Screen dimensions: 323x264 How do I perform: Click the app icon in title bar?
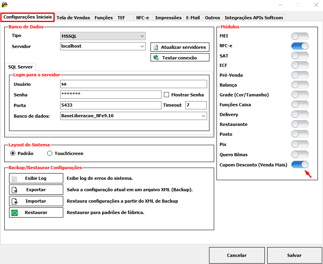(x=5, y=5)
